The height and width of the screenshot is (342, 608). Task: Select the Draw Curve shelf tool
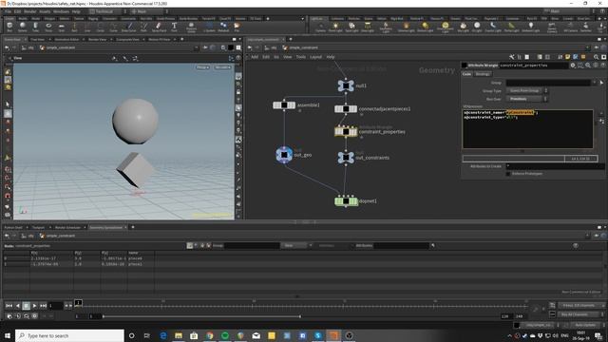pos(129,27)
